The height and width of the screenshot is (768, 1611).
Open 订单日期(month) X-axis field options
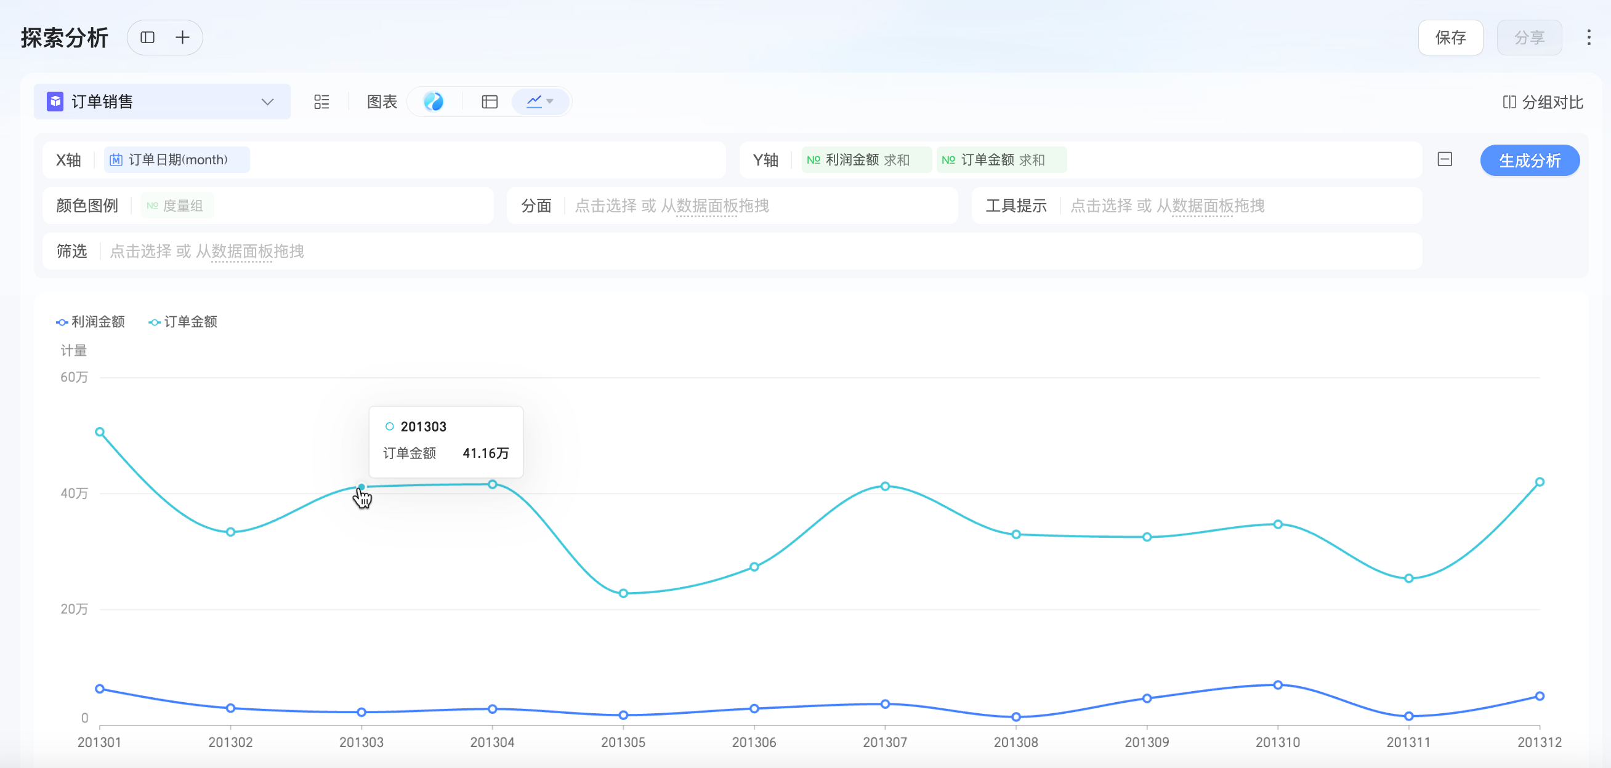pyautogui.click(x=177, y=160)
